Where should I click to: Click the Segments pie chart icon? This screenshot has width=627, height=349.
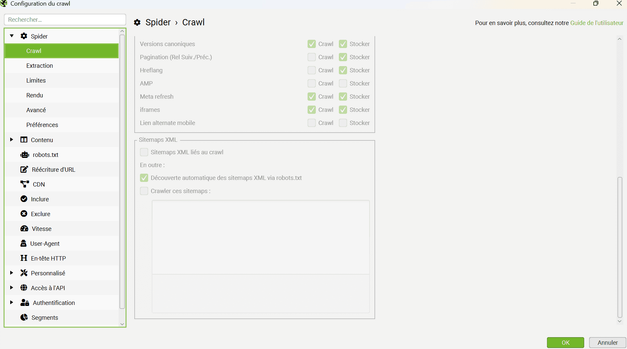[x=24, y=317]
